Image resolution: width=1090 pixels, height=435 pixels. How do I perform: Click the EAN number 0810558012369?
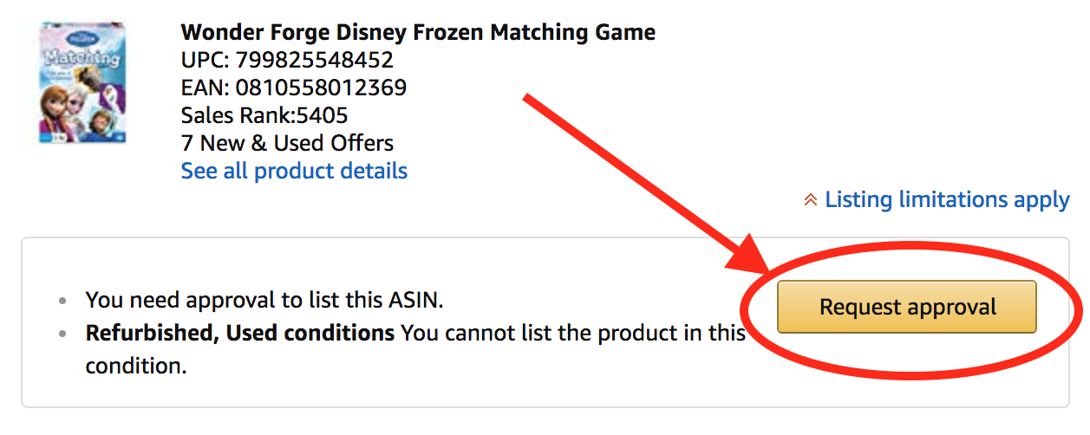(320, 88)
